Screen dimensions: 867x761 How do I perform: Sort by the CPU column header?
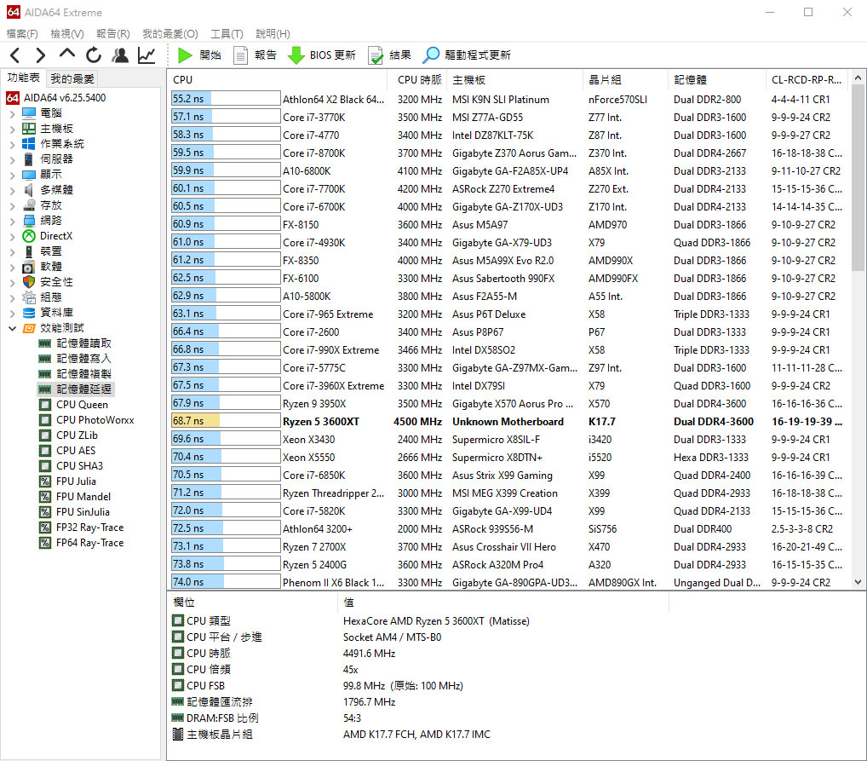tap(277, 80)
